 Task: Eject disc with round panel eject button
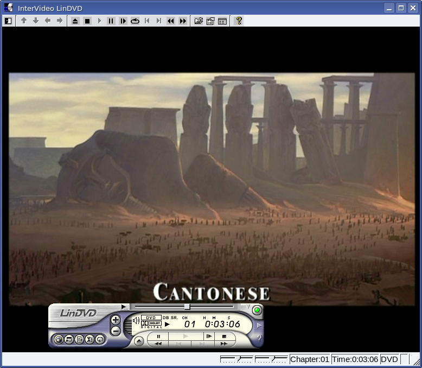[x=139, y=341]
